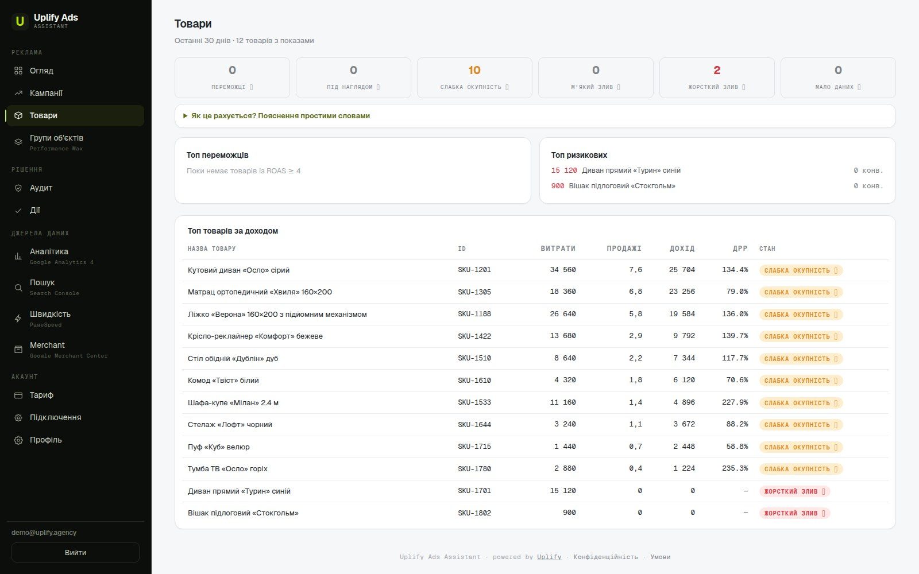Click Стіл обідній «Дублін» дуб
This screenshot has width=919, height=574.
(x=233, y=359)
